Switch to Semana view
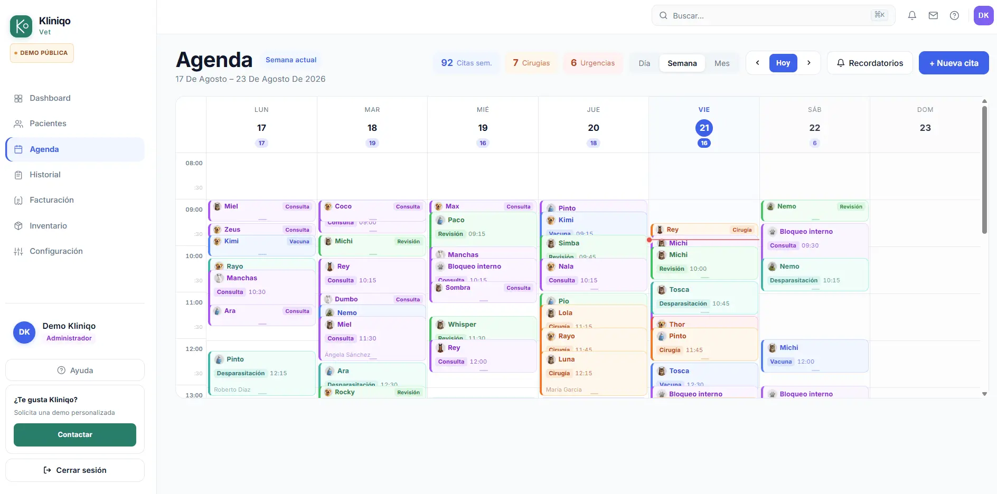Image resolution: width=997 pixels, height=494 pixels. click(682, 63)
